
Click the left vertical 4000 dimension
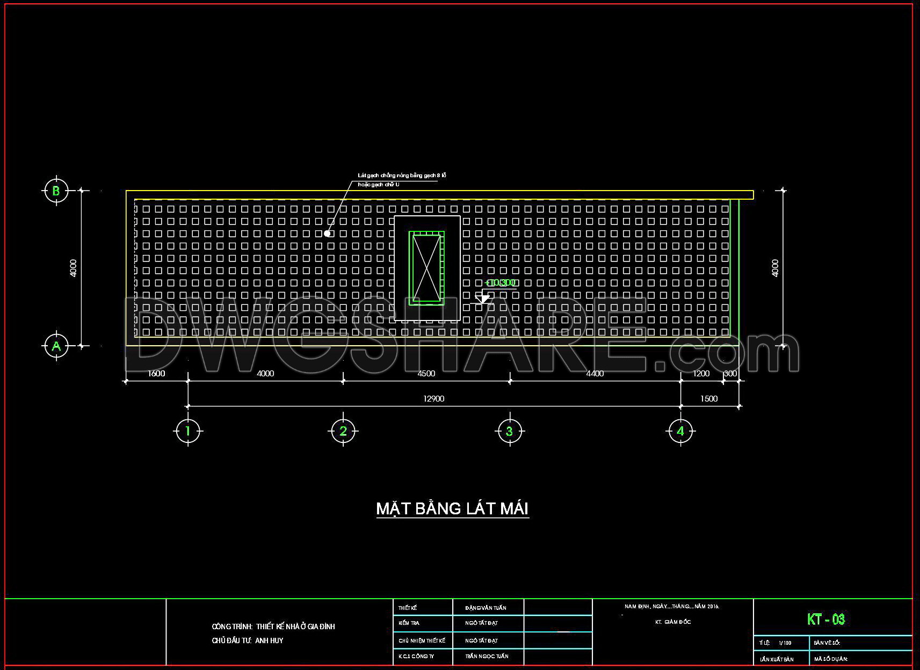(x=74, y=268)
